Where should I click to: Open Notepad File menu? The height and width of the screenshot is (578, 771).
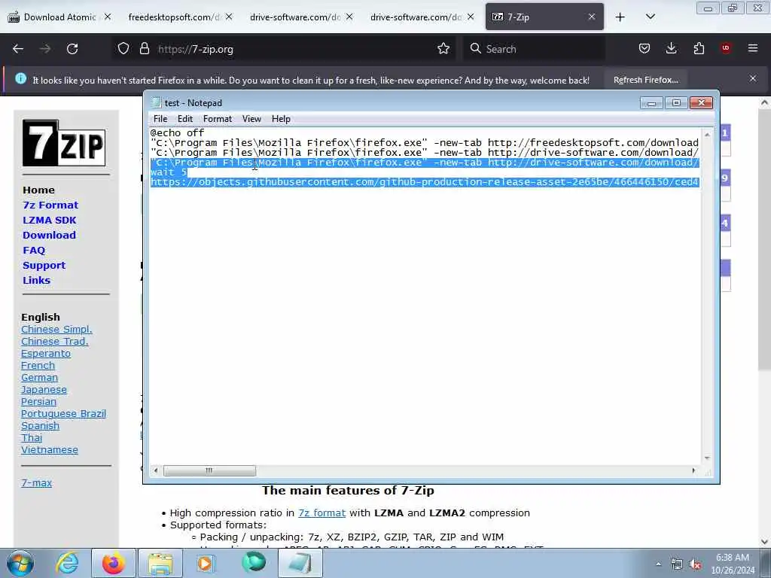point(160,119)
